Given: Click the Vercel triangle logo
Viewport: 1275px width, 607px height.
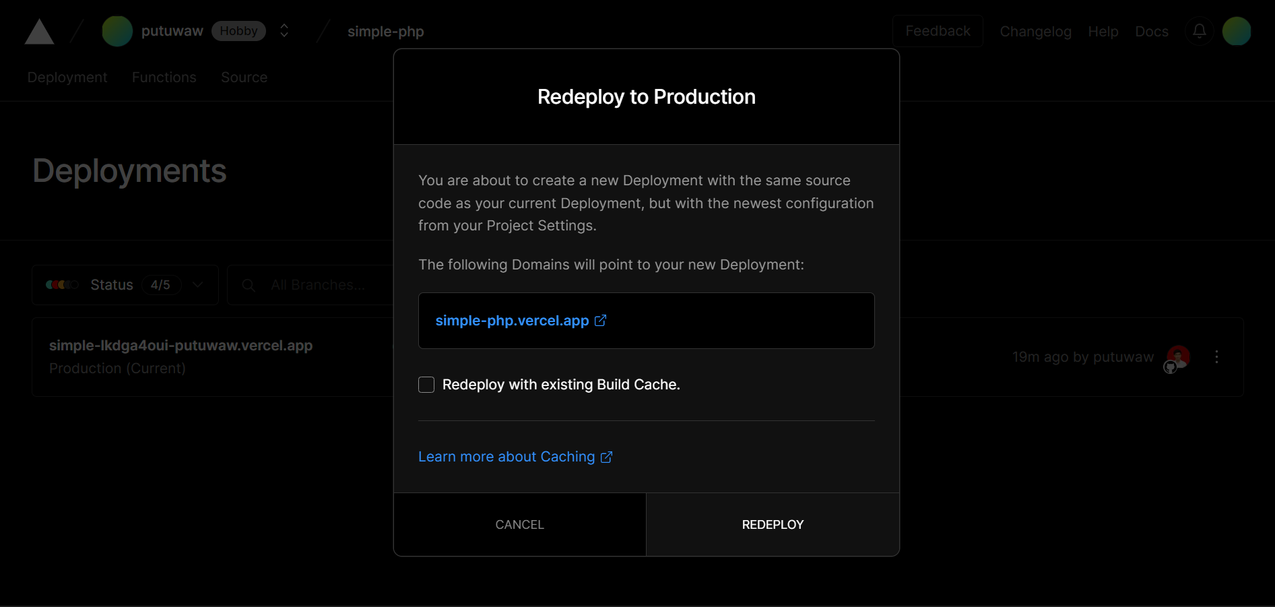Looking at the screenshot, I should [x=39, y=32].
